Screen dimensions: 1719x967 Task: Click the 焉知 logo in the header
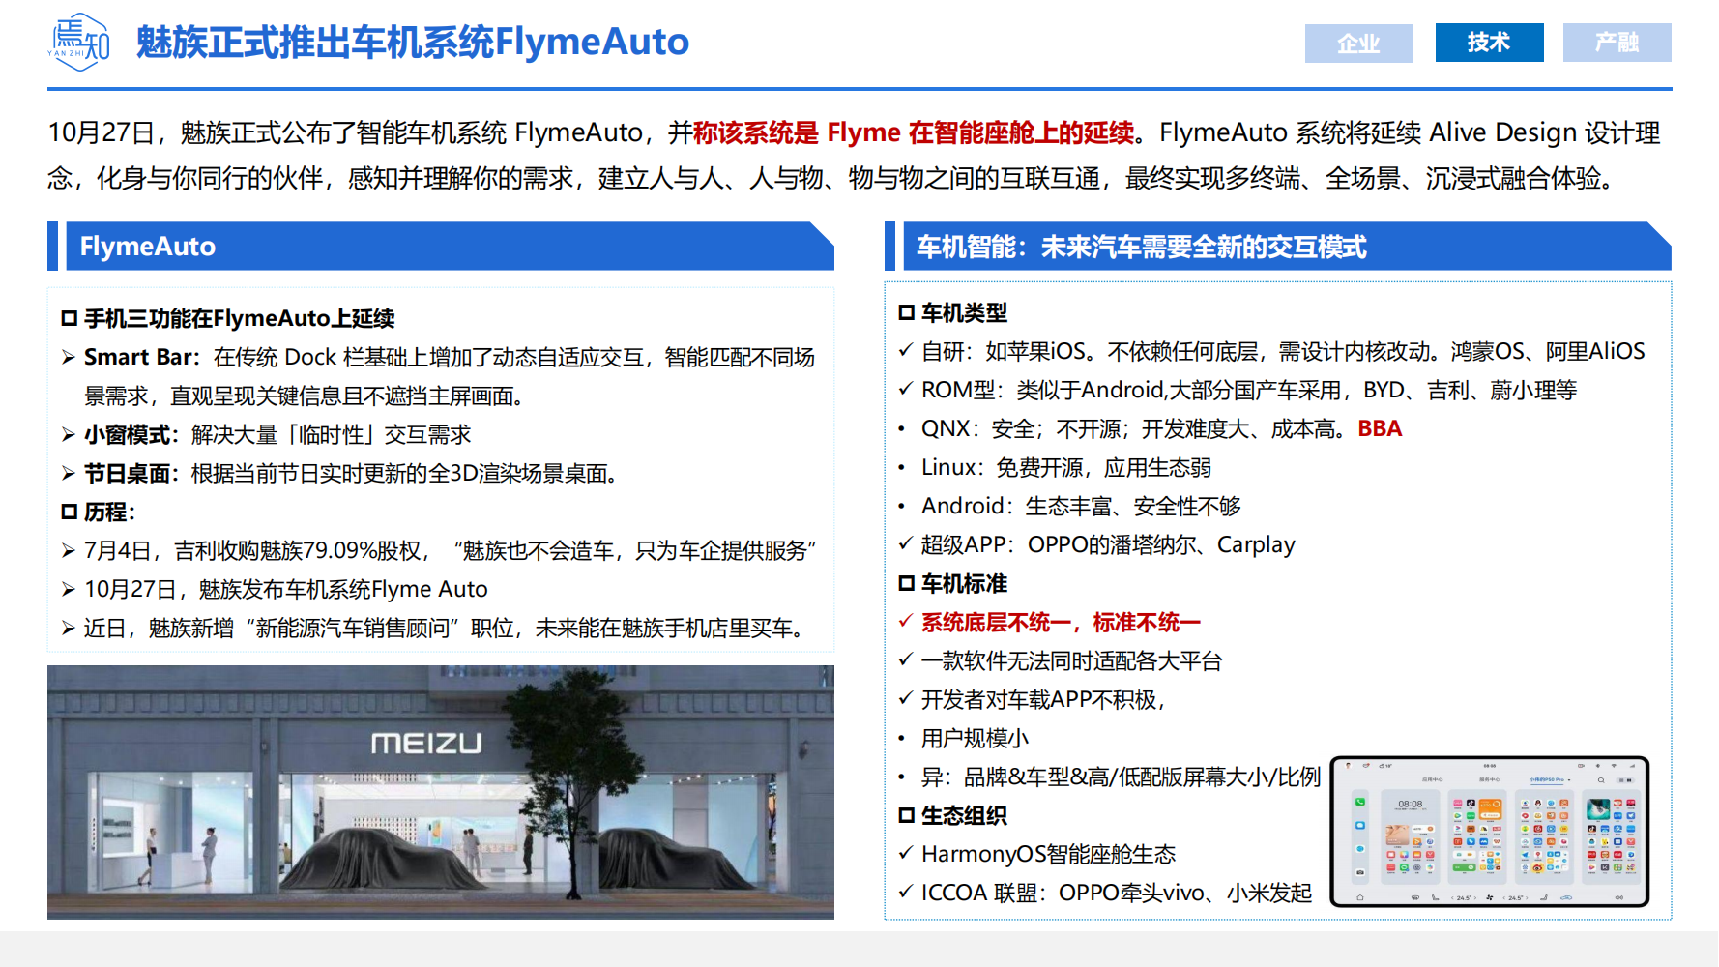pos(79,42)
